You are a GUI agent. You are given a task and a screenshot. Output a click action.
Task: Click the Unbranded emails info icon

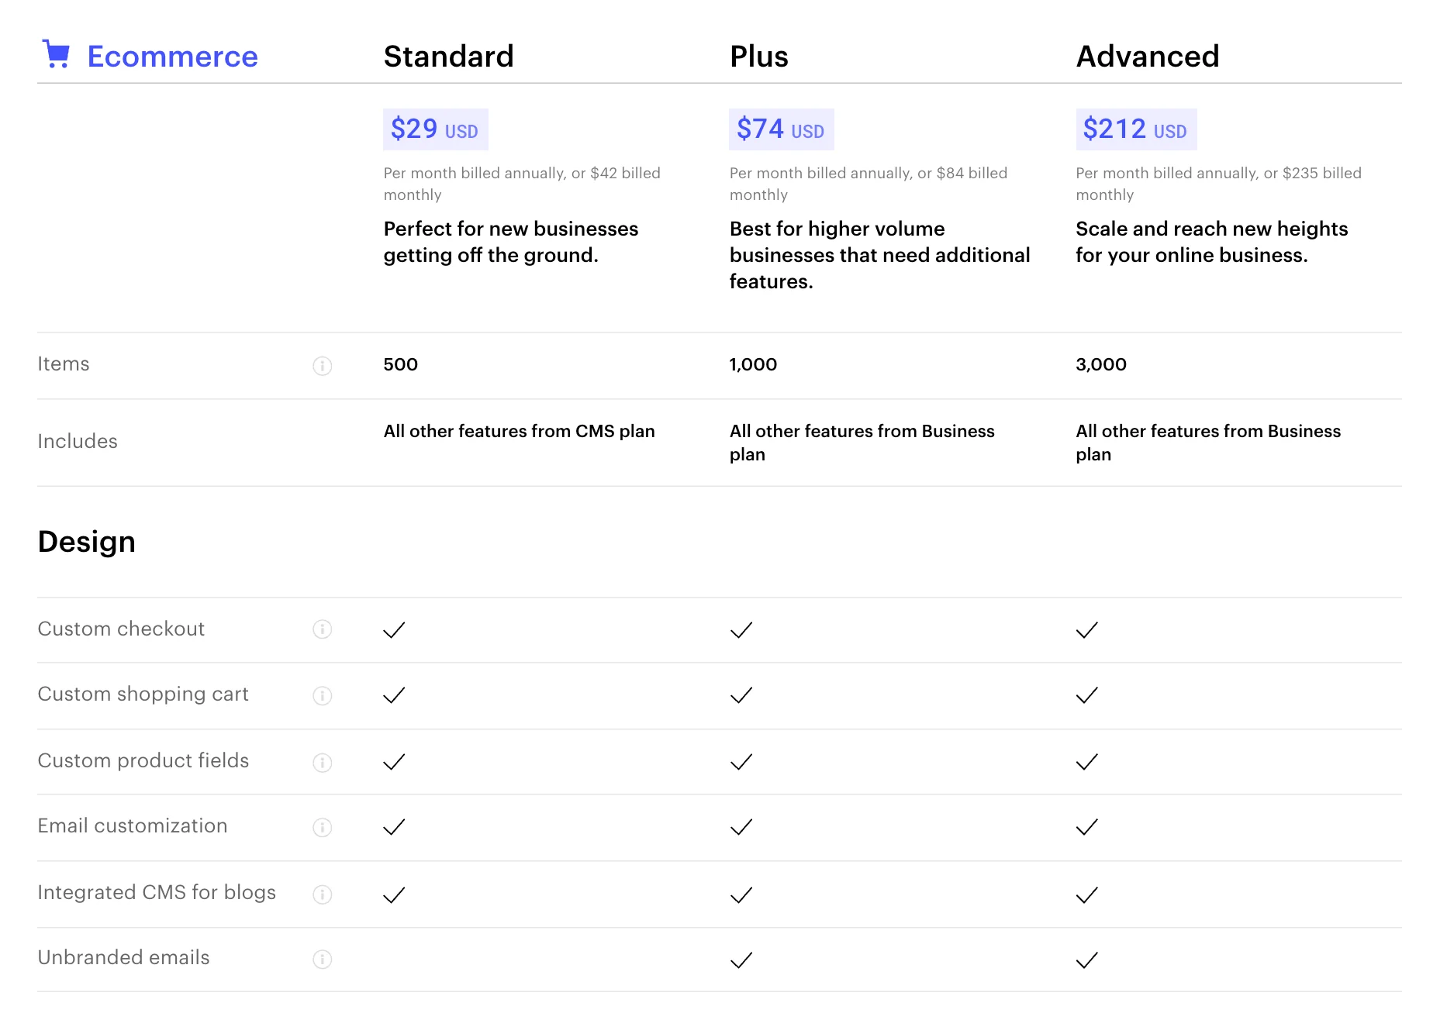tap(323, 960)
